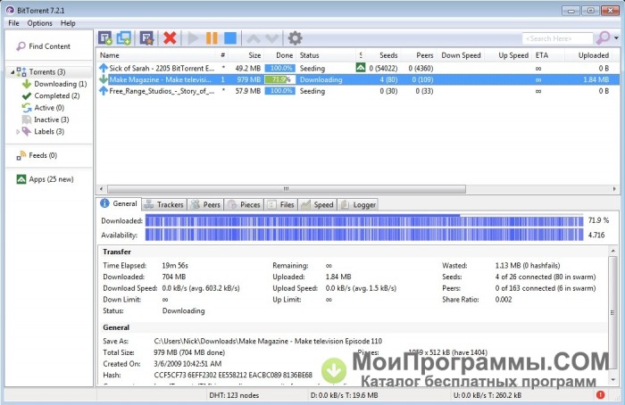Open the Help menu

coord(68,23)
